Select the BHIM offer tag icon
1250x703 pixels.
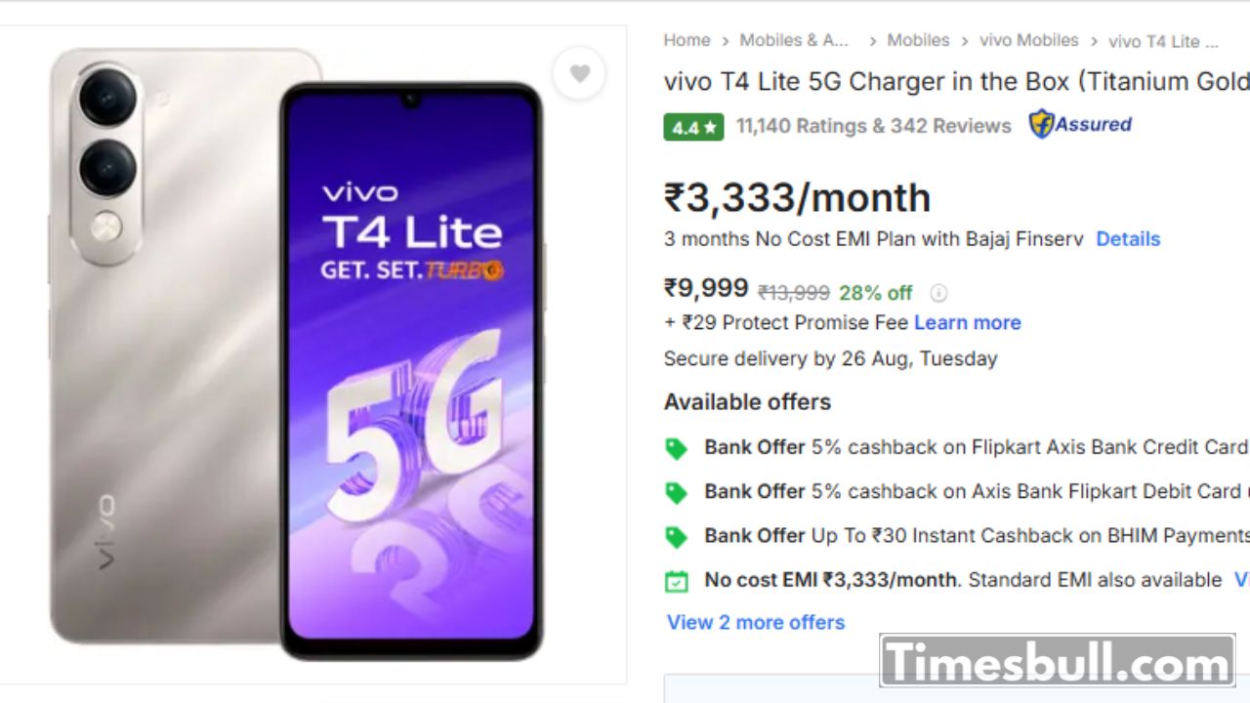pos(676,536)
